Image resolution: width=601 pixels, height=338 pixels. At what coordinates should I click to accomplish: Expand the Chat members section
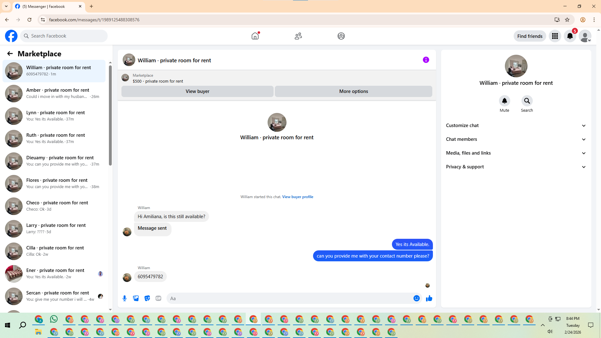click(x=516, y=139)
